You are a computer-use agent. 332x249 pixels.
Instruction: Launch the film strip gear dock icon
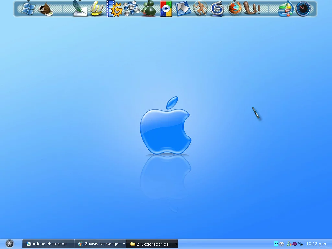pos(114,9)
